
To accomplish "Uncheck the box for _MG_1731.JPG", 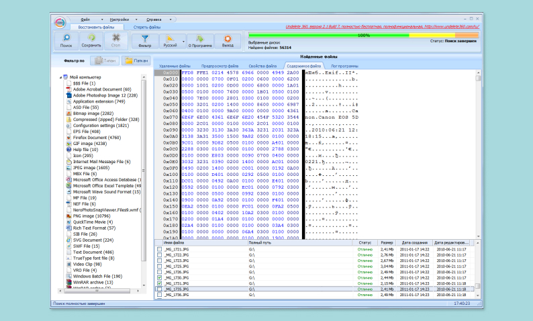I will [159, 283].
